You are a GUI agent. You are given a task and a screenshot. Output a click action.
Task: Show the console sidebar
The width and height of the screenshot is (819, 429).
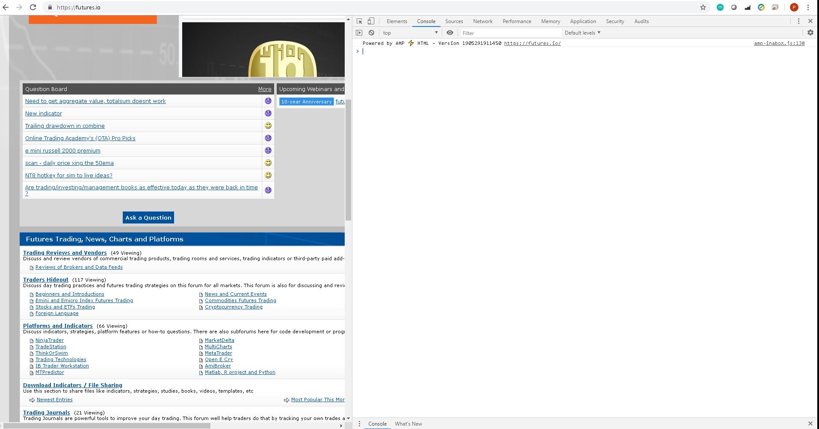coord(359,33)
